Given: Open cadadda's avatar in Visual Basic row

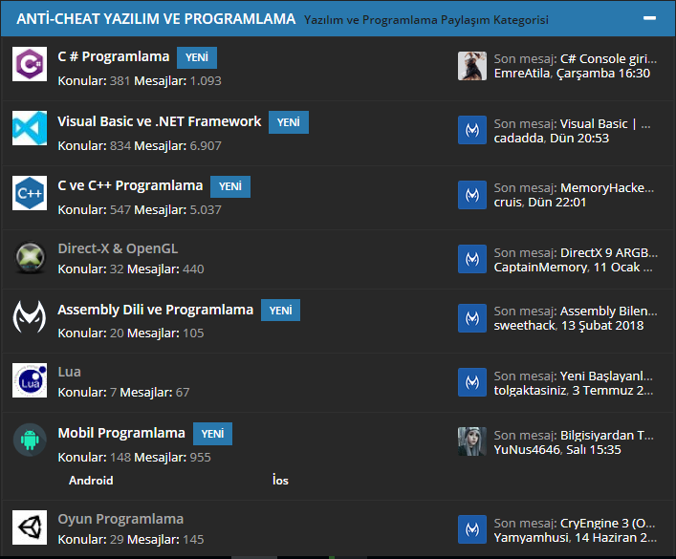Looking at the screenshot, I should pyautogui.click(x=472, y=130).
